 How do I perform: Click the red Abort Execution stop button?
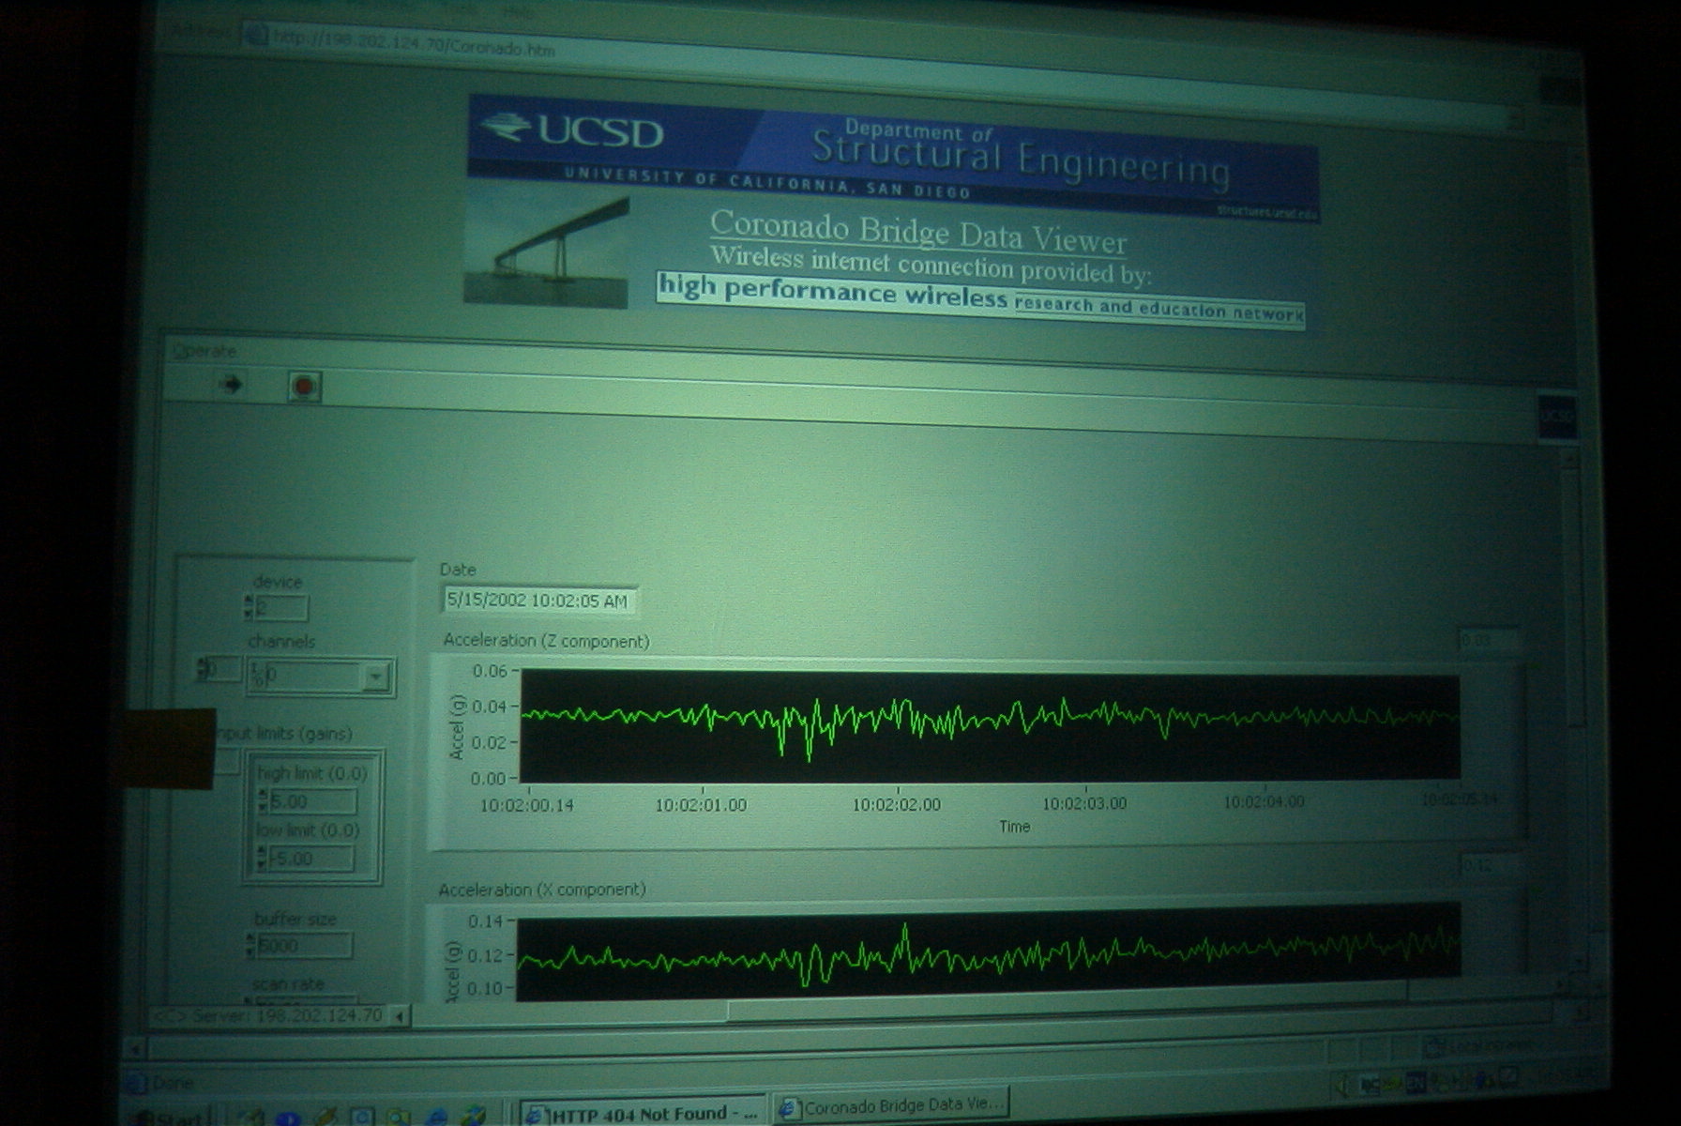coord(304,387)
